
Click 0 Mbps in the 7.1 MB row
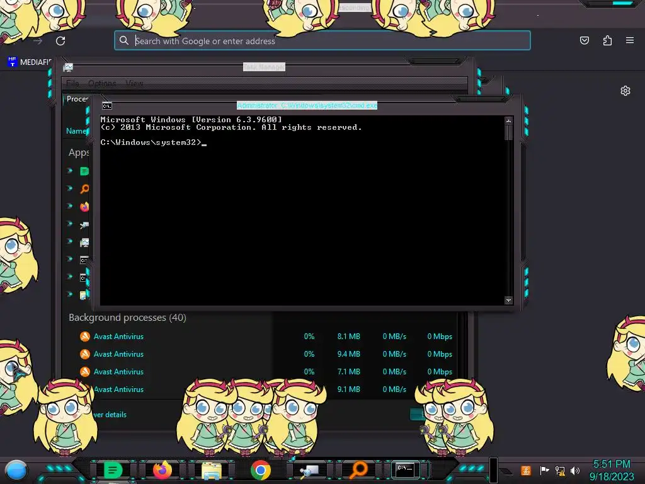pos(439,372)
